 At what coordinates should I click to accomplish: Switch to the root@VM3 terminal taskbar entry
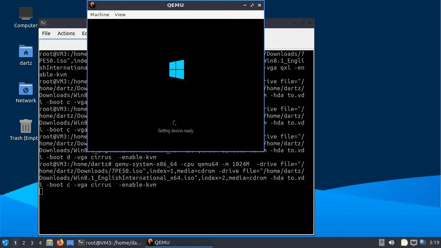110,242
